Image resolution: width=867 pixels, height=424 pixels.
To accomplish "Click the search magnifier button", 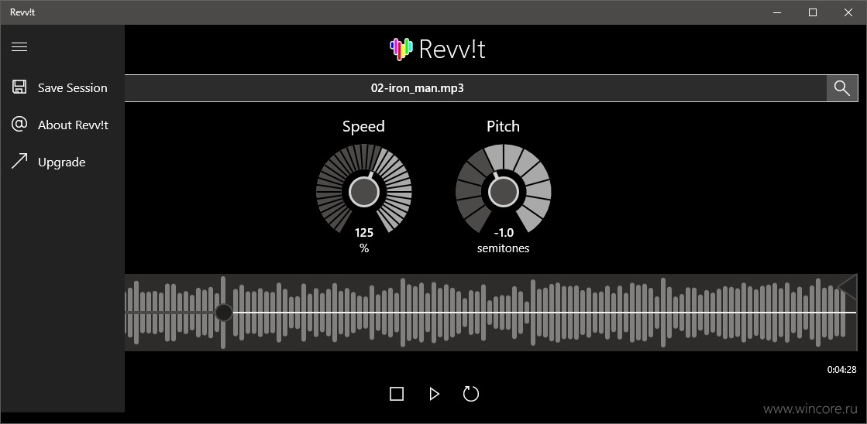I will point(842,87).
